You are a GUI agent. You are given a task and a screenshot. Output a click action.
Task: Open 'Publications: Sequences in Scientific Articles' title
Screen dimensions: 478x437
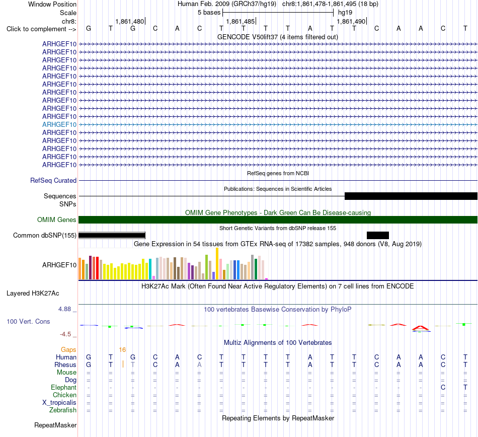tap(278, 189)
